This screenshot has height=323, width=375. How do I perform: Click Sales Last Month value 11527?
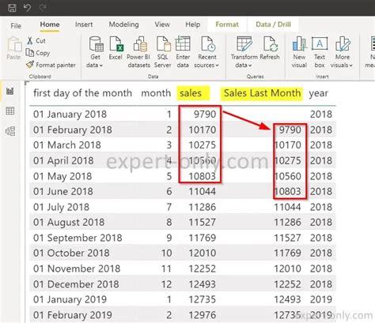click(x=287, y=238)
